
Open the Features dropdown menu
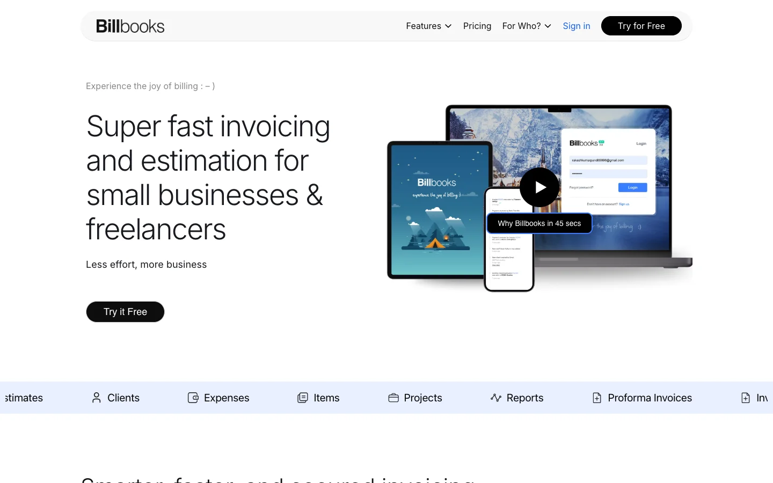pos(429,26)
